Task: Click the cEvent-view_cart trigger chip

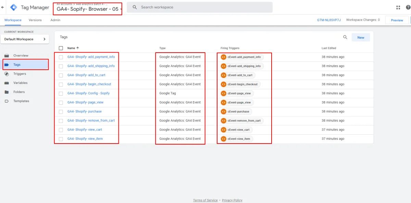Action: tap(236, 130)
